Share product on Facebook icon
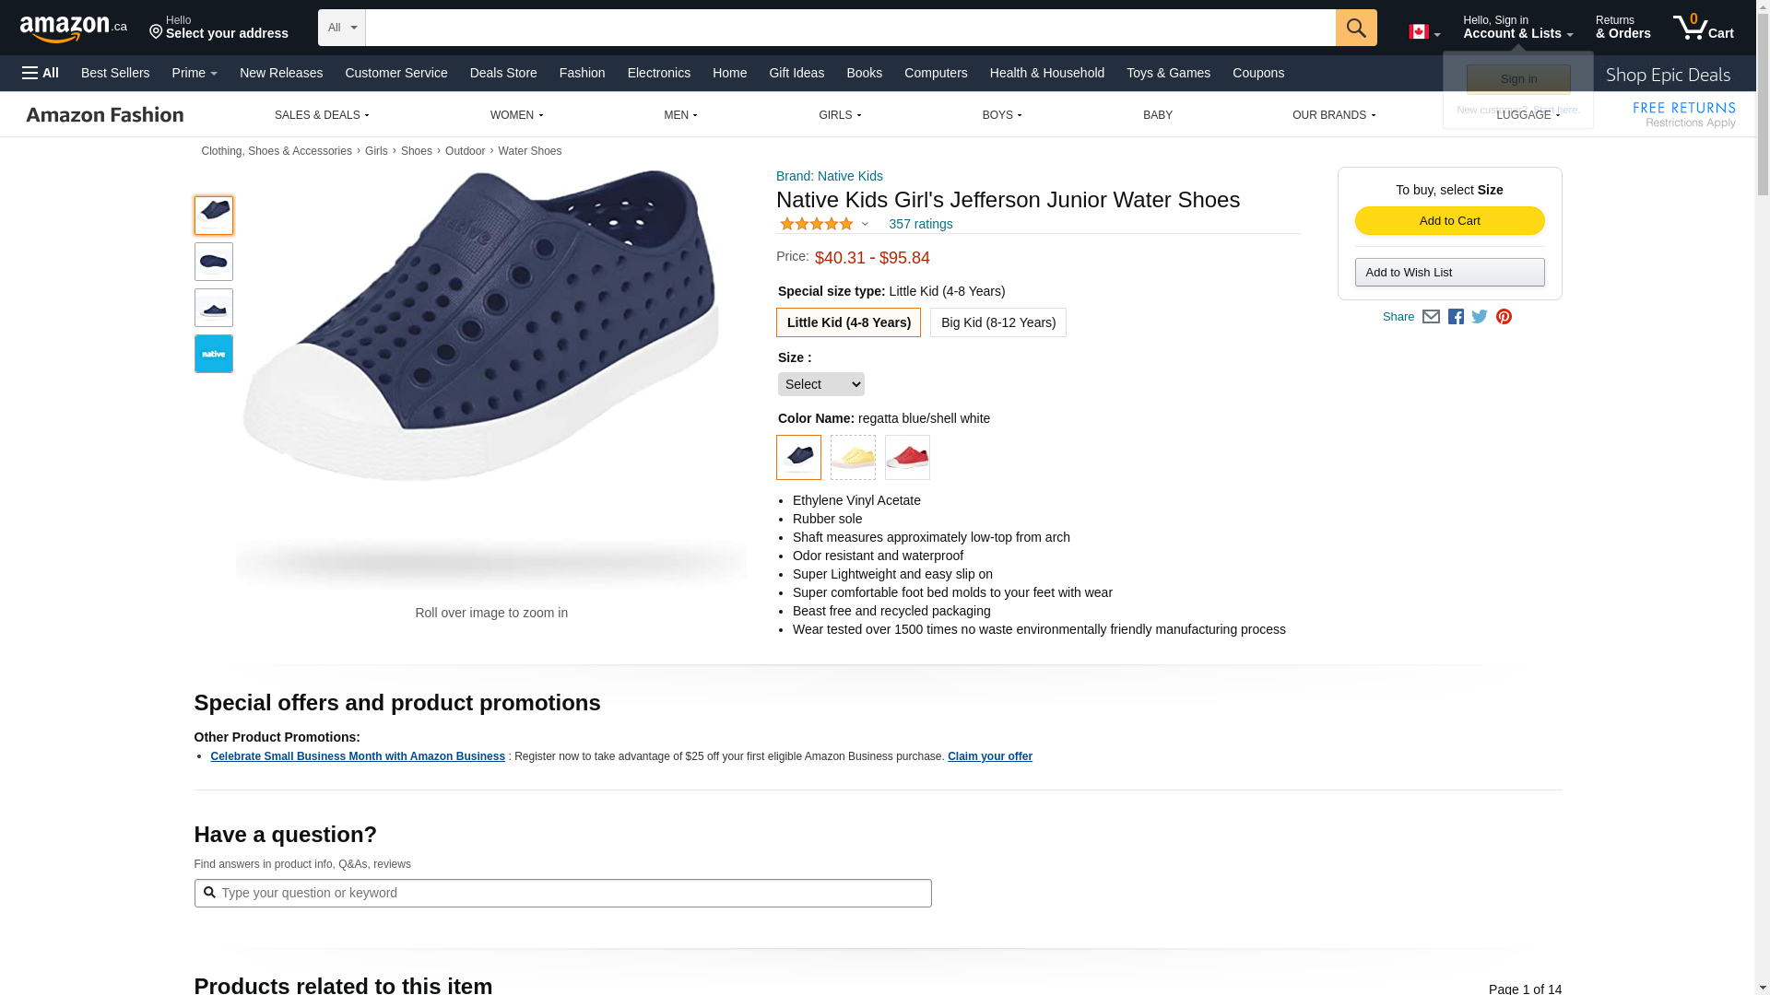Viewport: 1770px width, 995px height. 1456,317
